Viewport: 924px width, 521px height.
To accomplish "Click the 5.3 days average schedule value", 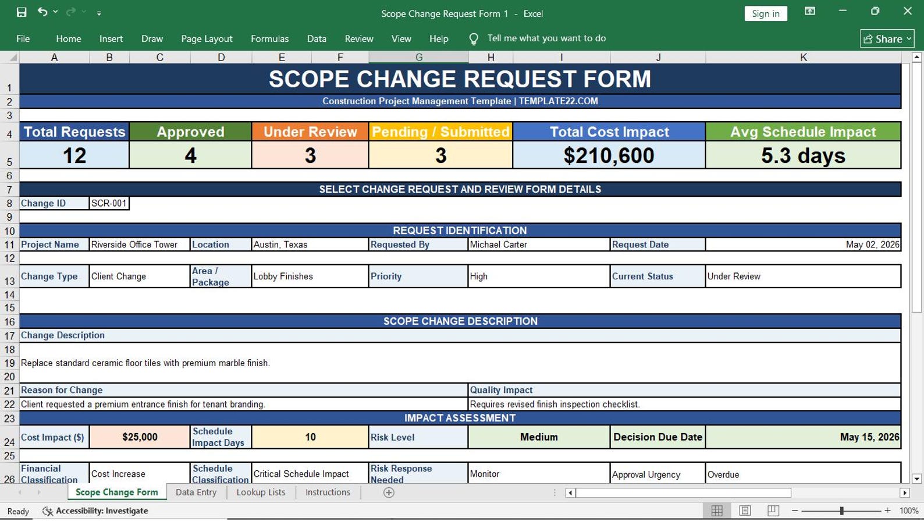I will [x=803, y=155].
